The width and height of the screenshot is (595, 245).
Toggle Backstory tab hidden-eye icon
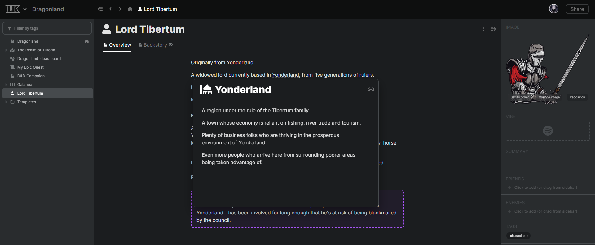point(171,45)
